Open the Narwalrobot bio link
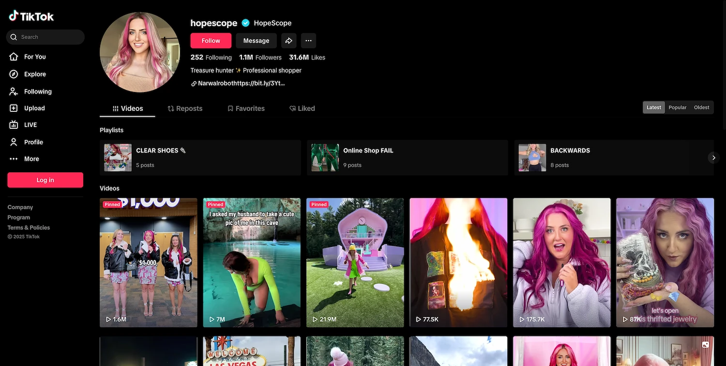The image size is (726, 366). pos(241,83)
